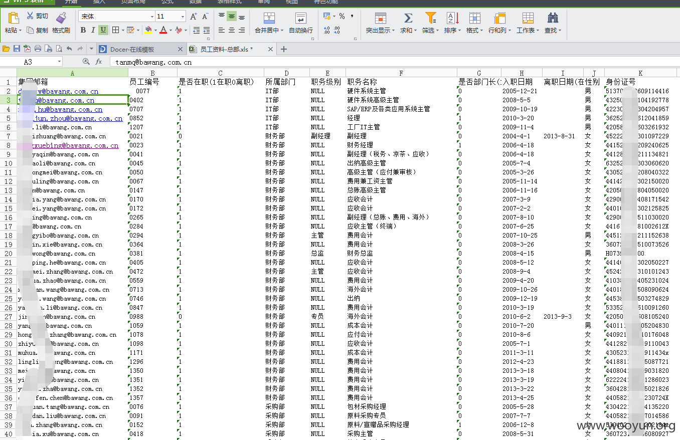Click the Filter (筛选) funnel icon
This screenshot has height=440, width=680.
(430, 18)
